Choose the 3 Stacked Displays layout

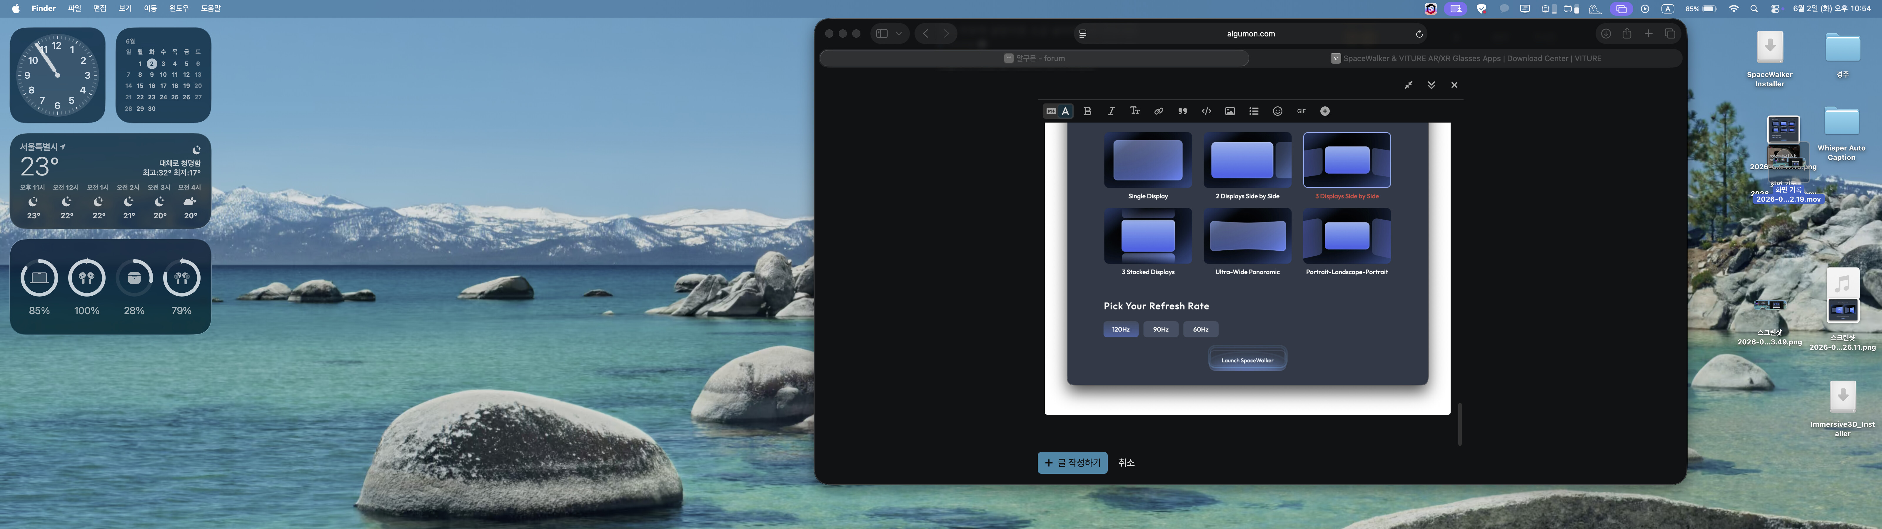(x=1148, y=236)
